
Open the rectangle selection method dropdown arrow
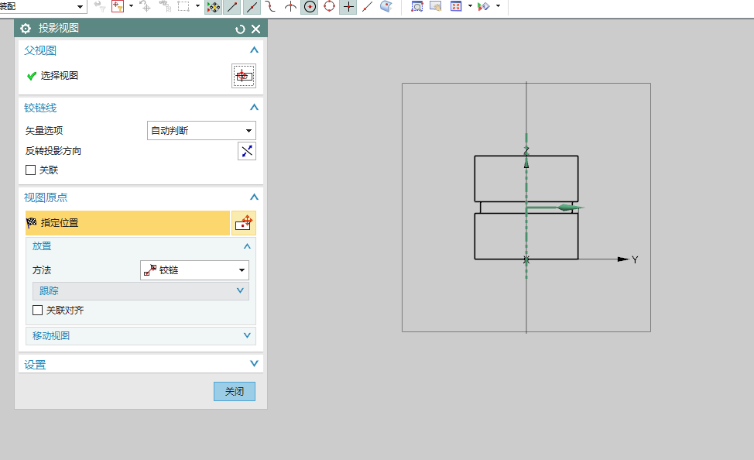tap(197, 6)
